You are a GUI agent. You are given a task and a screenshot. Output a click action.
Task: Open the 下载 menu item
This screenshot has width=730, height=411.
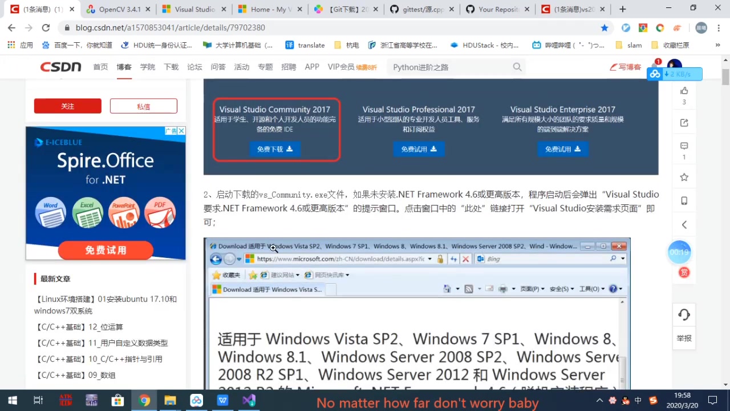pos(171,67)
